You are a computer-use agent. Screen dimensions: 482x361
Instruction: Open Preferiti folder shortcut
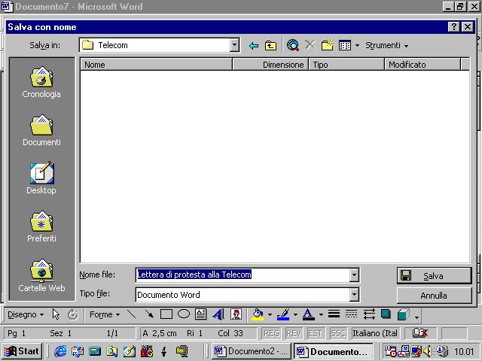coord(41,226)
